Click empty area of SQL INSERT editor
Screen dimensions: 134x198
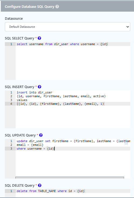(73, 117)
